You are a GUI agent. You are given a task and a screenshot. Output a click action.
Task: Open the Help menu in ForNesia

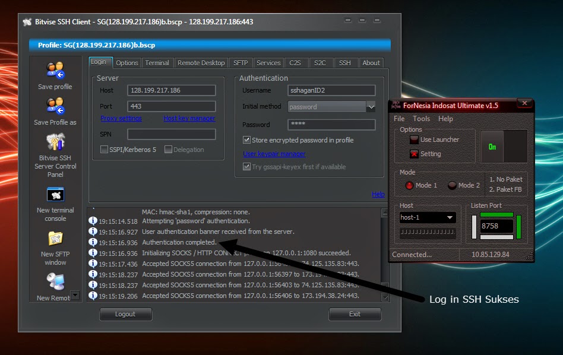coord(445,119)
